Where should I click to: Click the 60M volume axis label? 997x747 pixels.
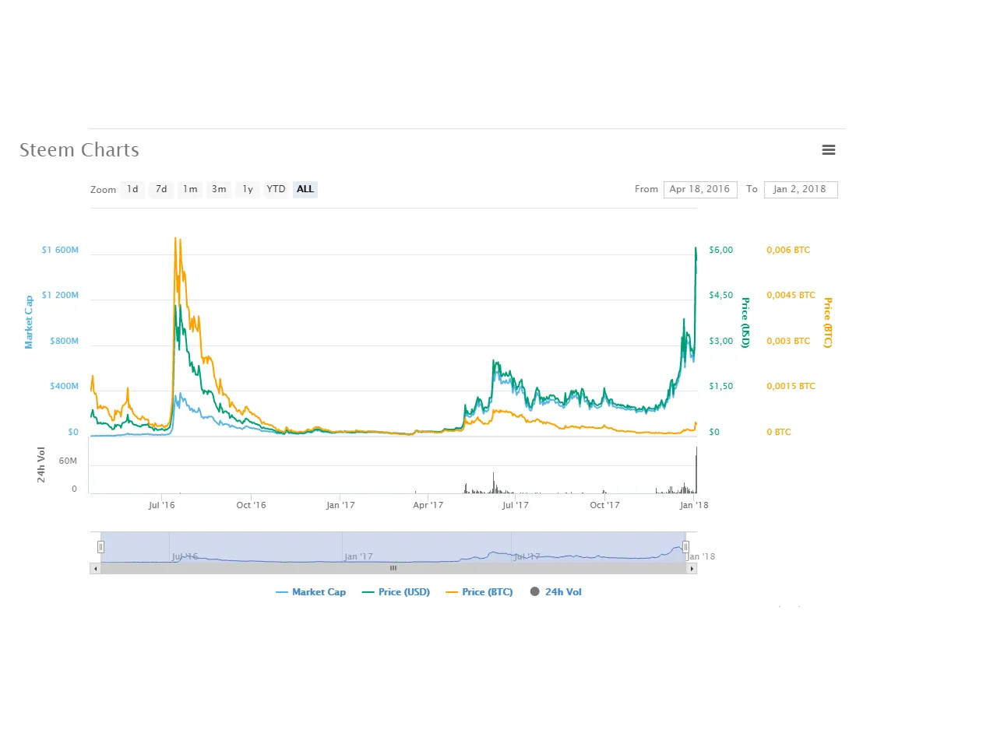[x=68, y=461]
